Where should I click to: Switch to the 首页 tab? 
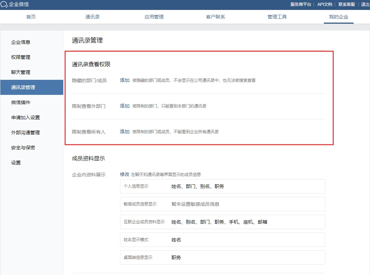coord(31,17)
